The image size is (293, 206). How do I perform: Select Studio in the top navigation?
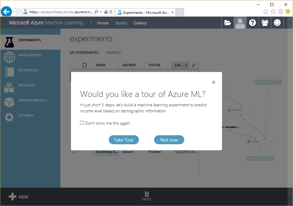(x=121, y=23)
